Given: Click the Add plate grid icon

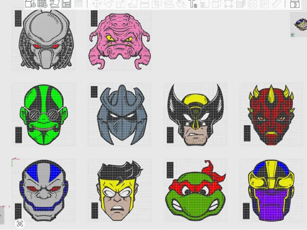Looking at the screenshot, I should (42, 4).
